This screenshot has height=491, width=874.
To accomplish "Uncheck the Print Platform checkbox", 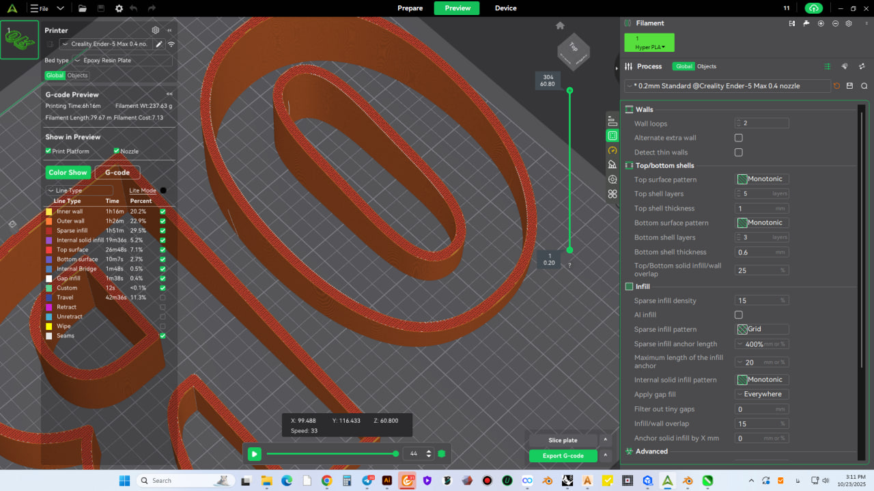I will coord(48,151).
